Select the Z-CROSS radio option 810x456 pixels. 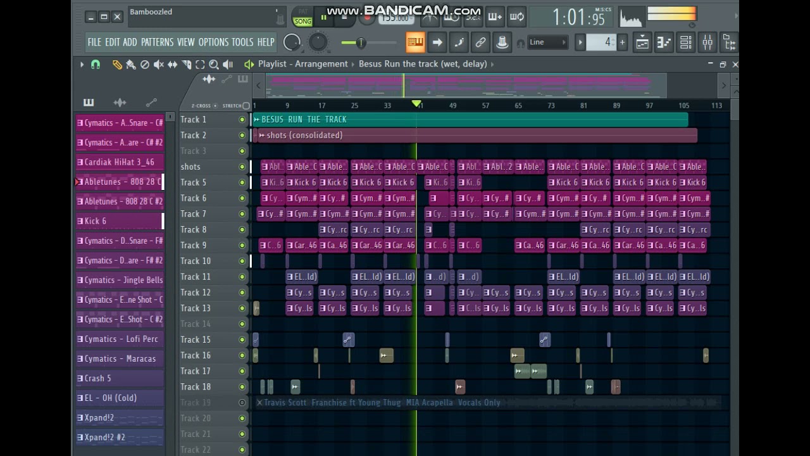point(215,106)
